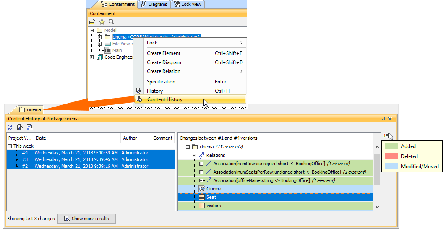Image resolution: width=443 pixels, height=229 pixels.
Task: Click arrow icon of officeName Association
Action: pos(209,180)
